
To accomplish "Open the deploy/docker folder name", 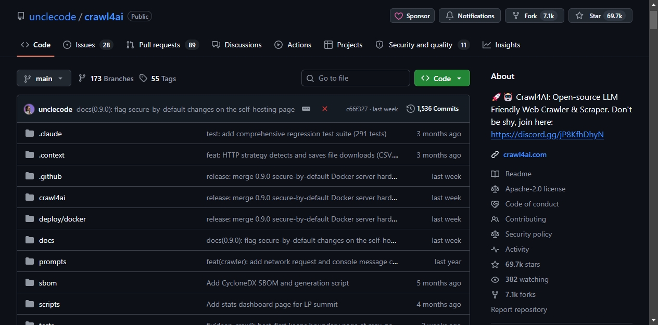I will pos(62,219).
